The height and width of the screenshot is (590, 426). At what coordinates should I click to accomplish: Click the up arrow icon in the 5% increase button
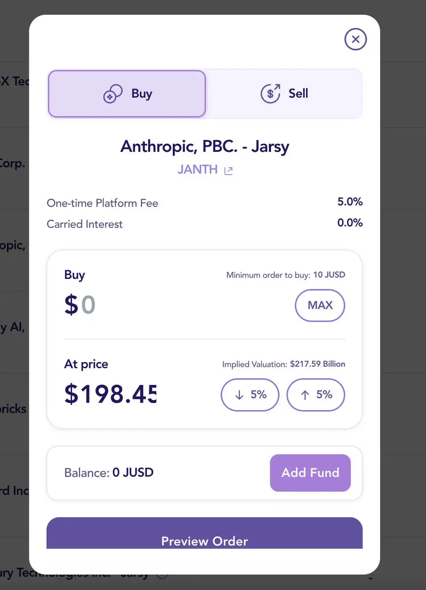tap(305, 395)
